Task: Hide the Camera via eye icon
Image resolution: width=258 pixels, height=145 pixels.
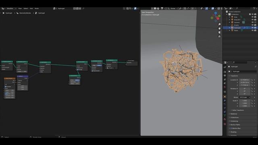Action: [252, 23]
